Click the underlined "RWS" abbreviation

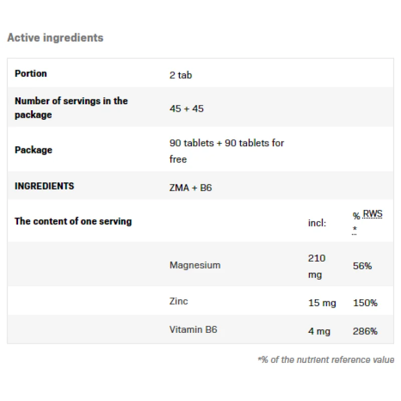[x=372, y=215]
